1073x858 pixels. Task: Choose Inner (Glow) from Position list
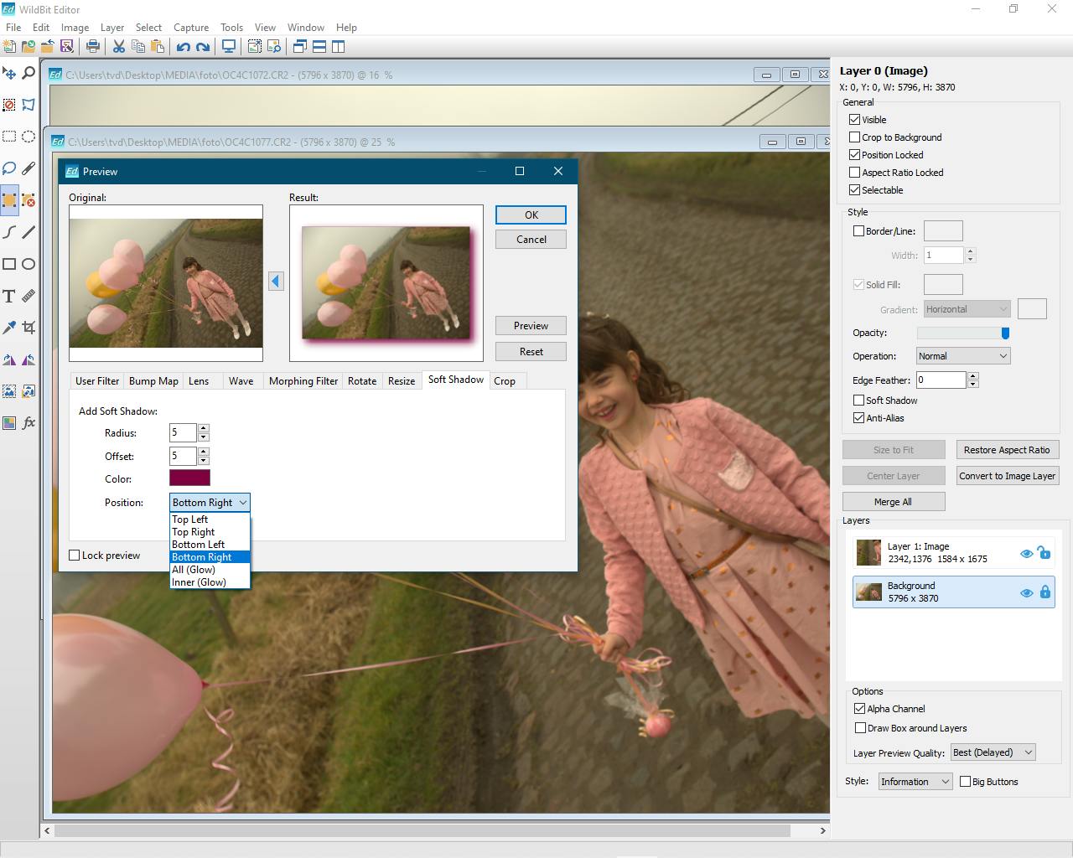click(199, 582)
